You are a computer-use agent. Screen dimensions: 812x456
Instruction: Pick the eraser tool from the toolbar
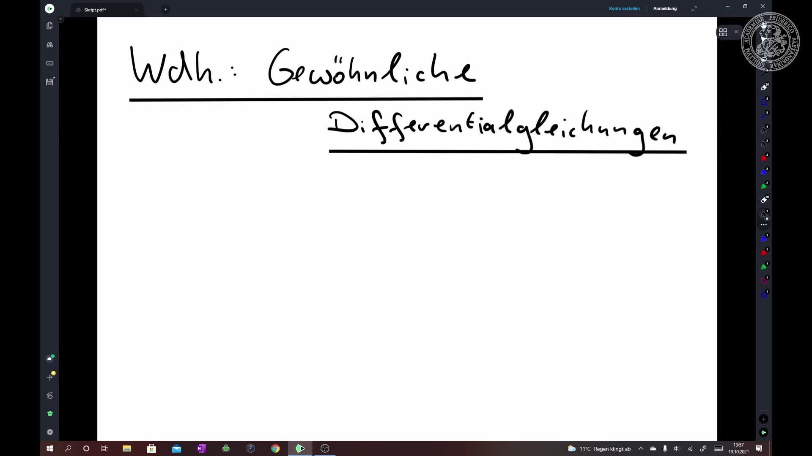764,87
